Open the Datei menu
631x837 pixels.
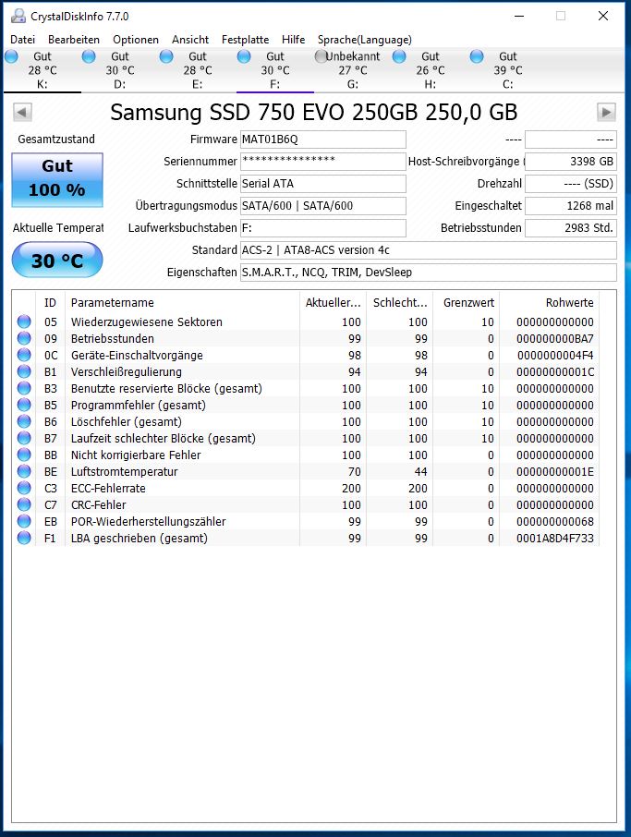point(23,40)
